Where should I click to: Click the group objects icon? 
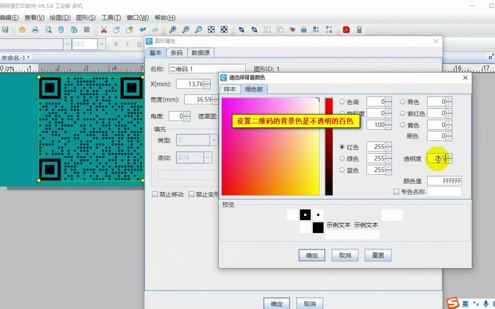pos(267,29)
